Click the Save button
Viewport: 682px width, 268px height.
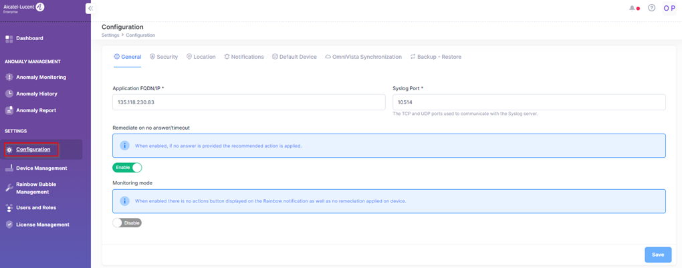point(658,255)
